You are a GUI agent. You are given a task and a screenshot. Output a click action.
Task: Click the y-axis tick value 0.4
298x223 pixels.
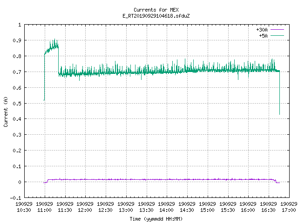coord(17,119)
